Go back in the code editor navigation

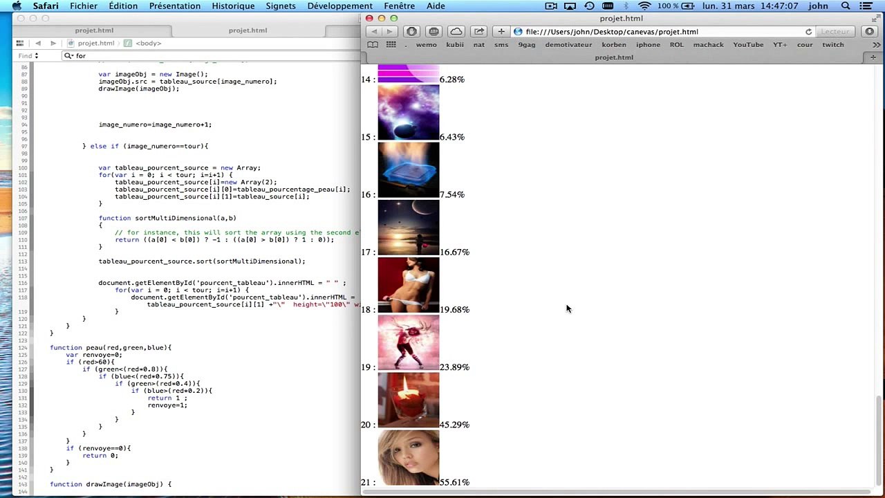coord(38,43)
